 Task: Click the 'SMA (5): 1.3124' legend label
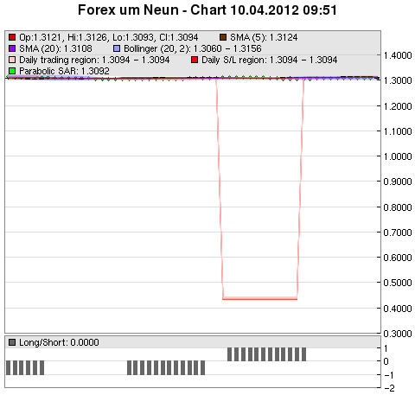tap(264, 37)
